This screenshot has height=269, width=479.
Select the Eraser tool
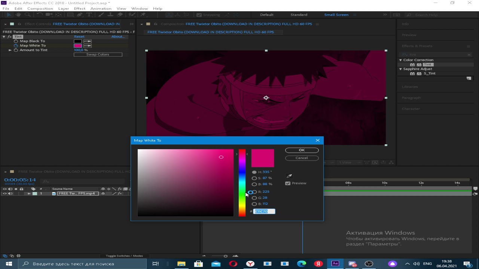[x=120, y=15]
